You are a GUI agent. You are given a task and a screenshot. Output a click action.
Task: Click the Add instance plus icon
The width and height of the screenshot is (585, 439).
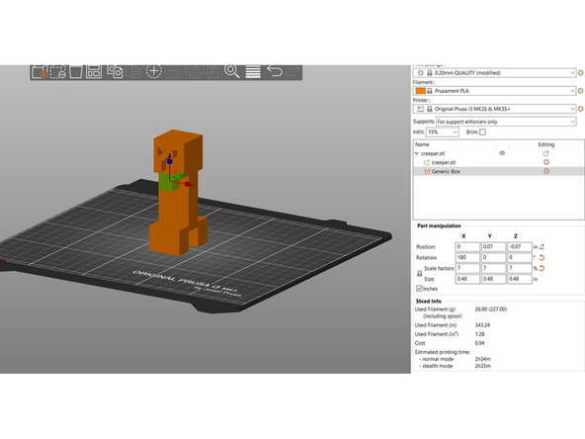coord(153,71)
